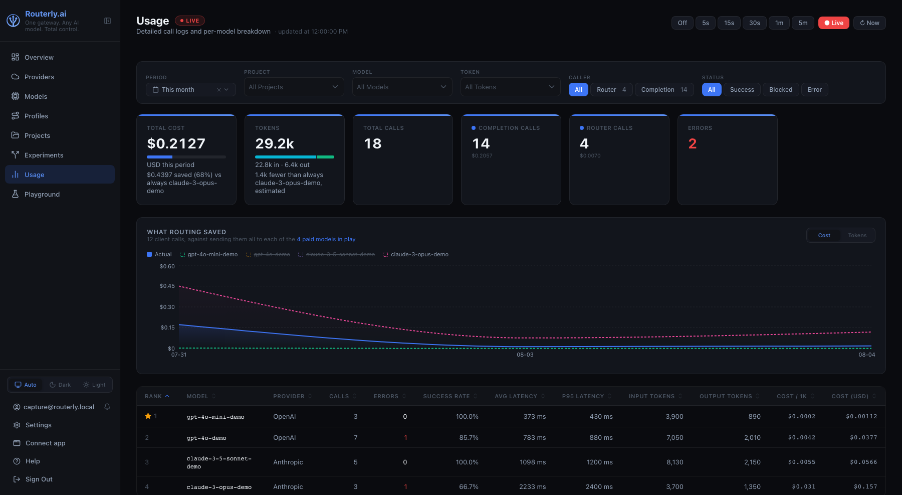
Task: Click the Help question mark icon
Action: pyautogui.click(x=17, y=461)
